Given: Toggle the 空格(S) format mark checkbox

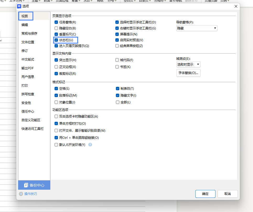Looking at the screenshot, I should coord(56,89).
